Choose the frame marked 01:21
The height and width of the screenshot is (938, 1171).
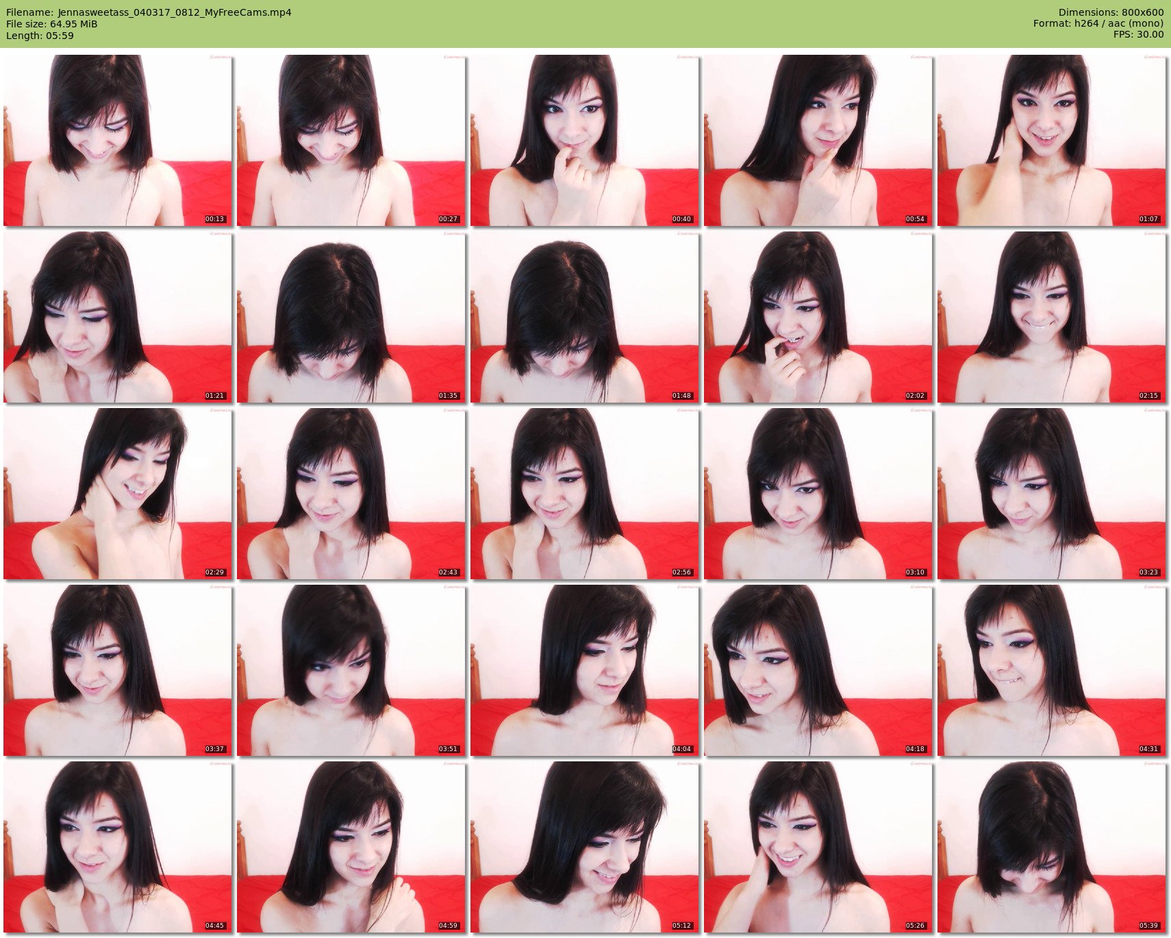pos(118,317)
